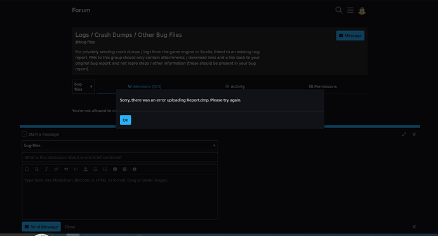Toggle italic formatting in composer
Screen dimensions: 438x236
click(46, 169)
